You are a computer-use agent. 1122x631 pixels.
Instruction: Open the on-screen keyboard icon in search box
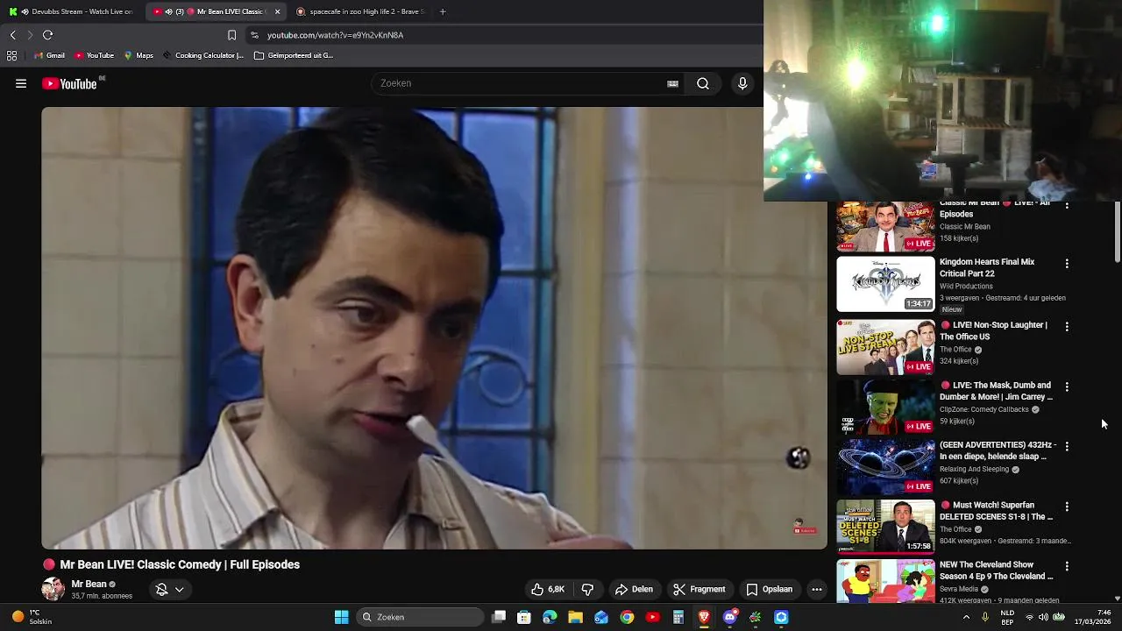[x=672, y=83]
